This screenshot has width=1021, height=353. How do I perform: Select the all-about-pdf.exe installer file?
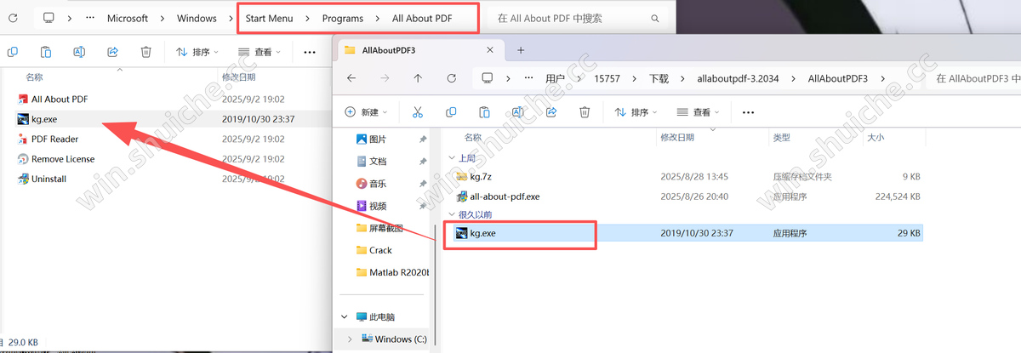click(x=504, y=196)
